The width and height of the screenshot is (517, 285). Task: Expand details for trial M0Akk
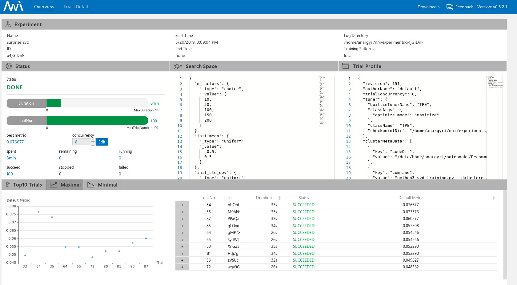[x=182, y=212]
